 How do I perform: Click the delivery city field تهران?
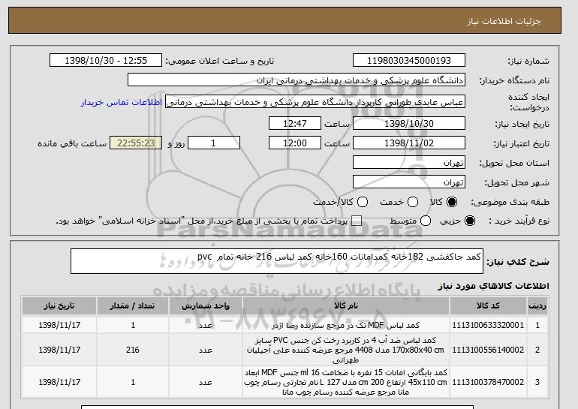(x=409, y=182)
